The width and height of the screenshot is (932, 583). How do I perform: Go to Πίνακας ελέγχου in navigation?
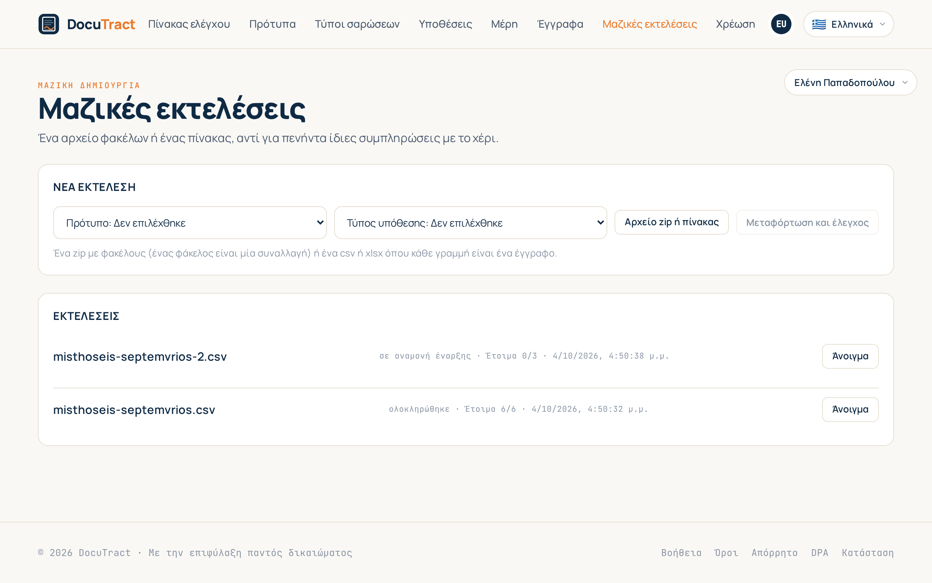click(x=189, y=24)
